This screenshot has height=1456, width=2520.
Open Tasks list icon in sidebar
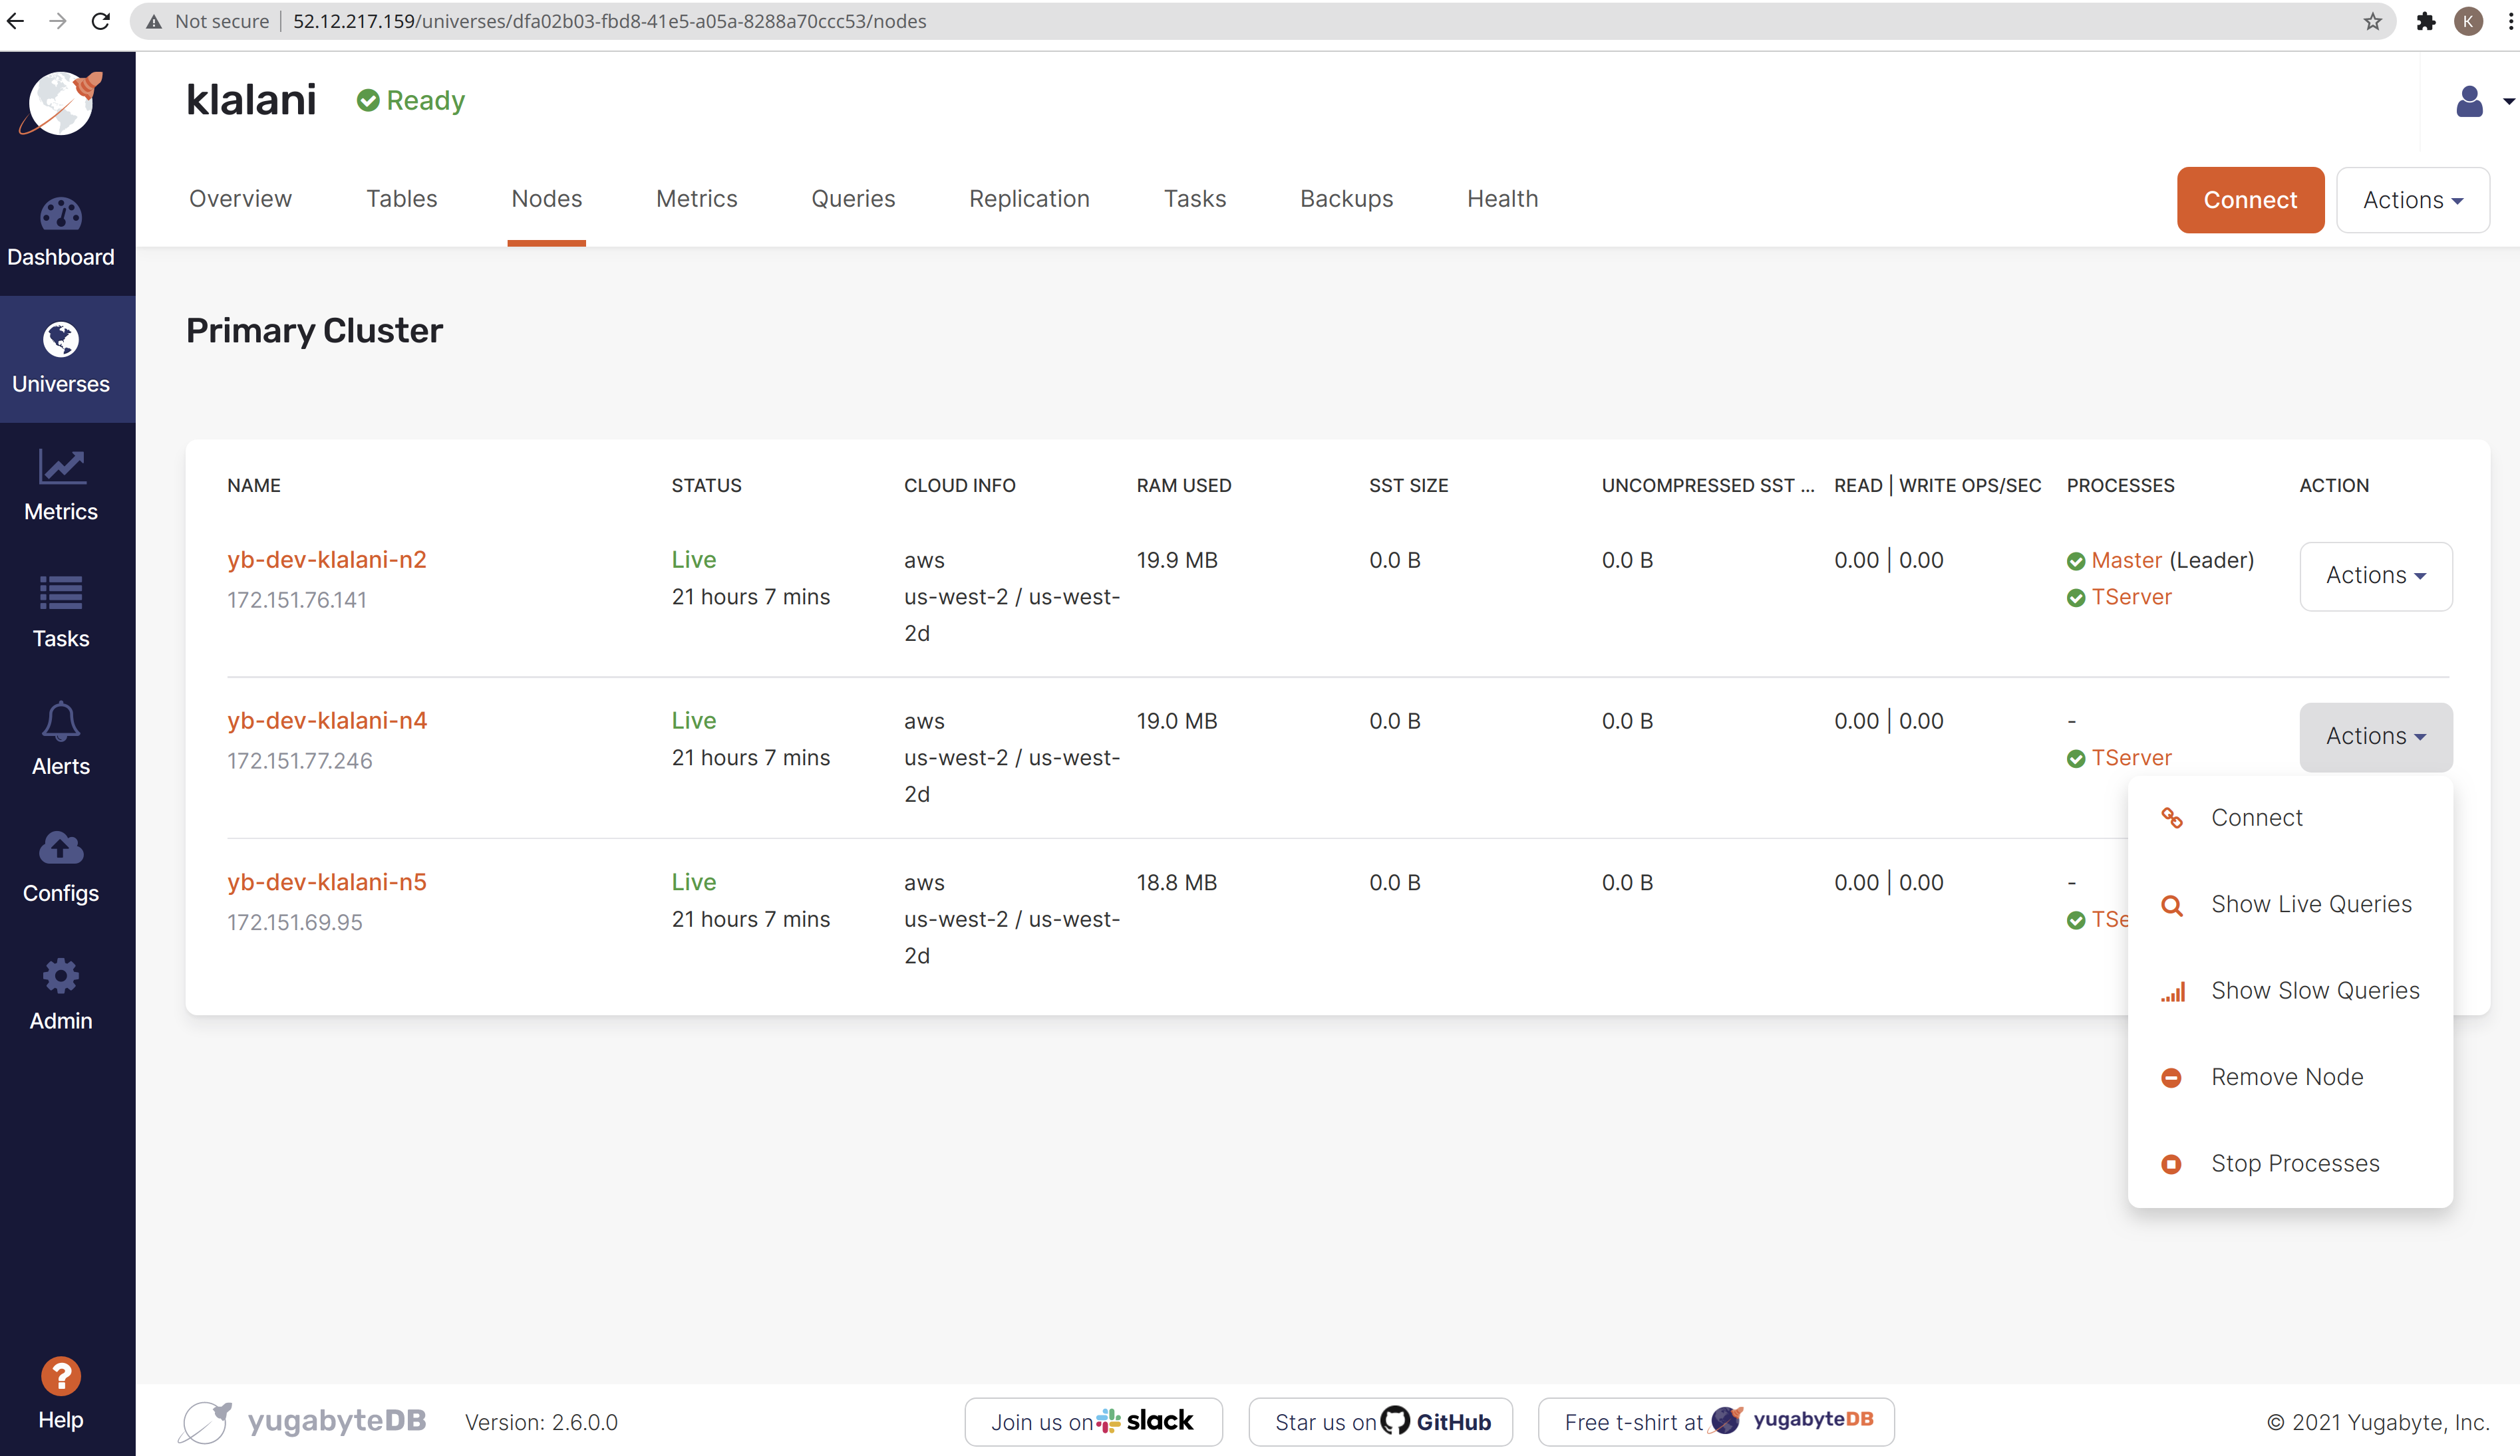[61, 594]
